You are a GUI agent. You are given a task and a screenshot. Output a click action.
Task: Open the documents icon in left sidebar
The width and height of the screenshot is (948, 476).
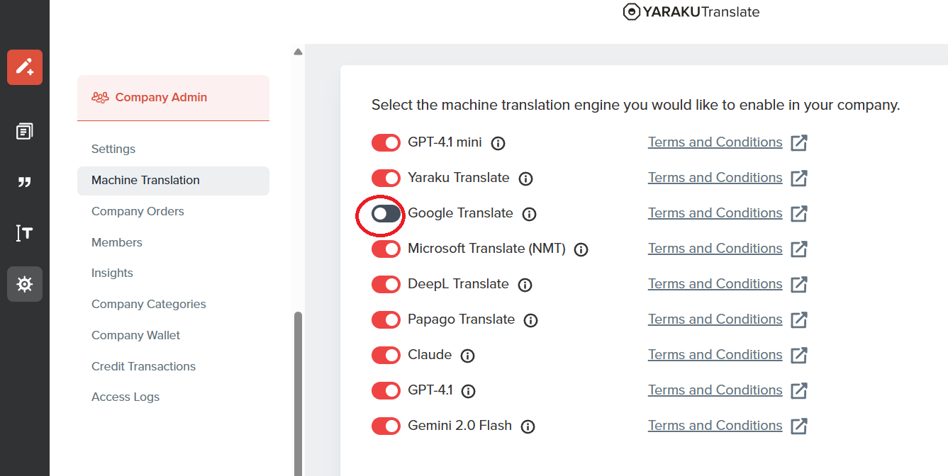coord(25,131)
